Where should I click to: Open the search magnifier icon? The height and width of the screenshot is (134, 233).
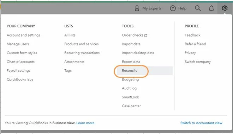(x=198, y=8)
